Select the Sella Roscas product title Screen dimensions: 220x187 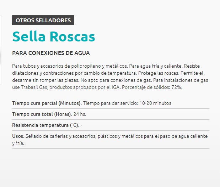pos(54,36)
